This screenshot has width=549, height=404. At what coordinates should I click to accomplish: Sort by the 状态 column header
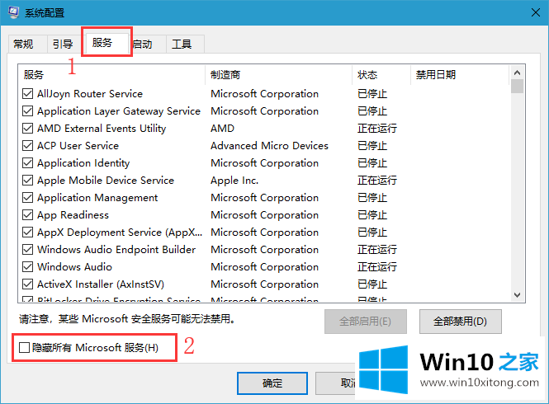pyautogui.click(x=381, y=74)
